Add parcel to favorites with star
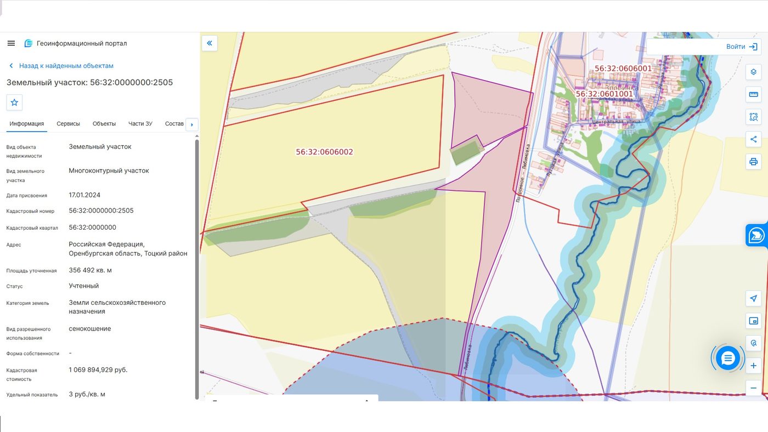 pos(14,102)
